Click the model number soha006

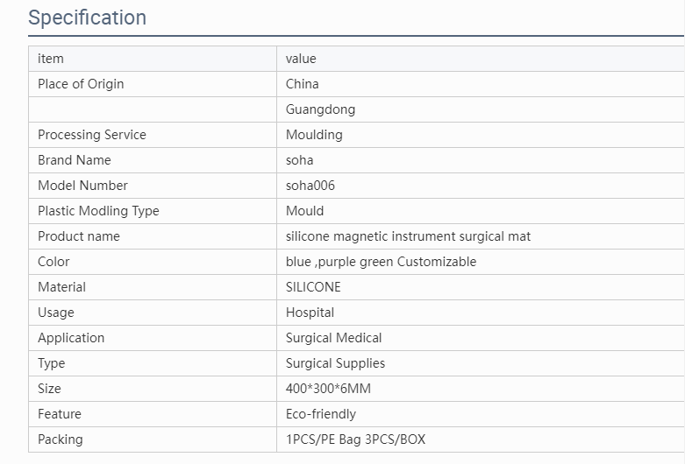tap(310, 186)
